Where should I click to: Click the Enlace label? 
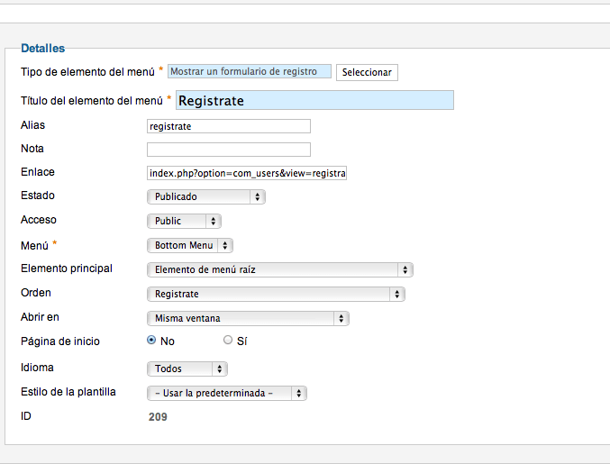pyautogui.click(x=38, y=172)
